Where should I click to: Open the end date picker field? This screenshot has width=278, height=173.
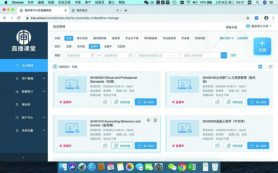tap(118, 55)
